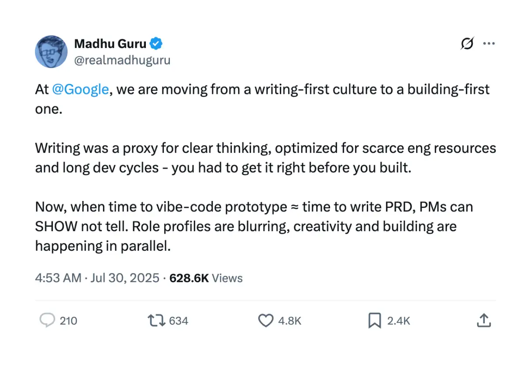Bookmark the tweet with bookmark icon

375,321
